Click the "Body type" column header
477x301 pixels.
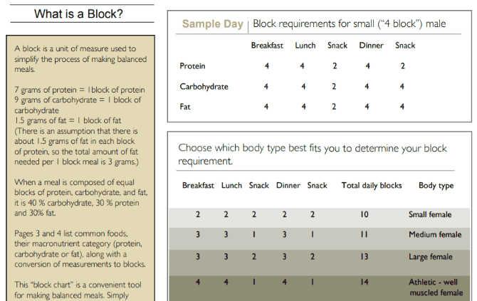pos(436,186)
